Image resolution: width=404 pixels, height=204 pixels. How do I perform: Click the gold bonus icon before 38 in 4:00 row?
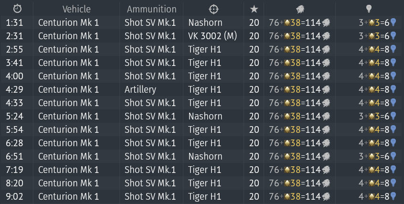287,76
